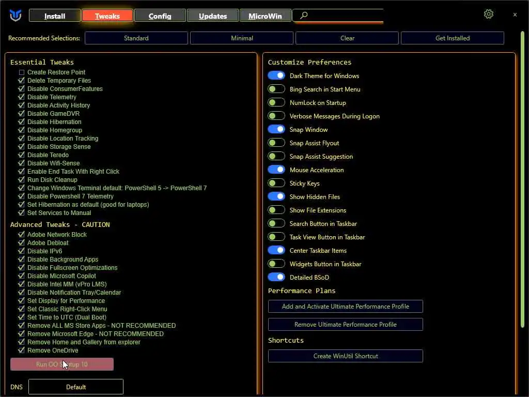
Task: Uncheck Set Classic Right-Click Menu
Action: tap(22, 309)
